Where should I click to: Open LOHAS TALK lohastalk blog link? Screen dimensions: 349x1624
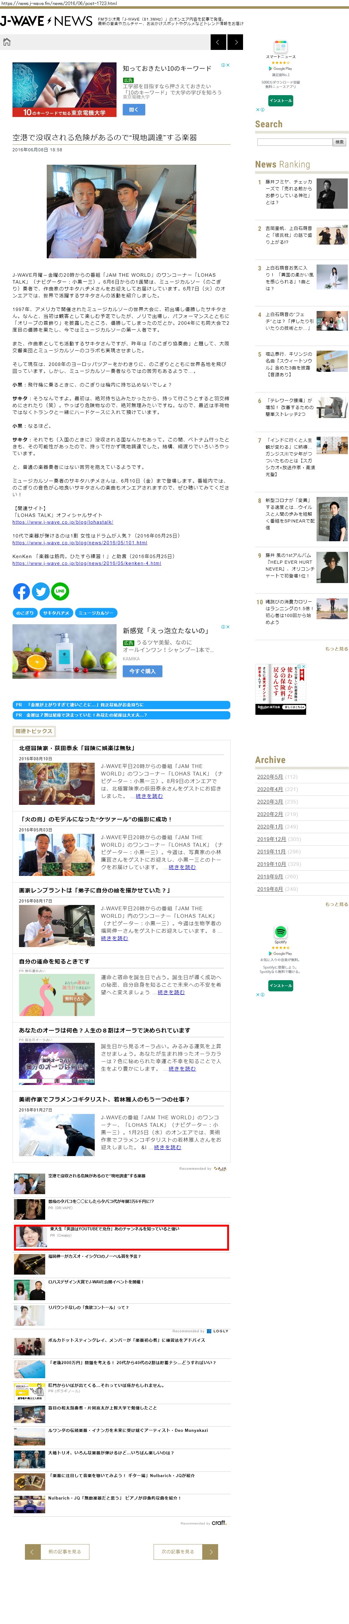[x=63, y=521]
